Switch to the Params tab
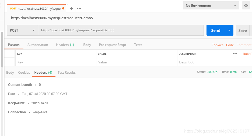Image resolution: width=252 pixels, height=136 pixels. 14,45
